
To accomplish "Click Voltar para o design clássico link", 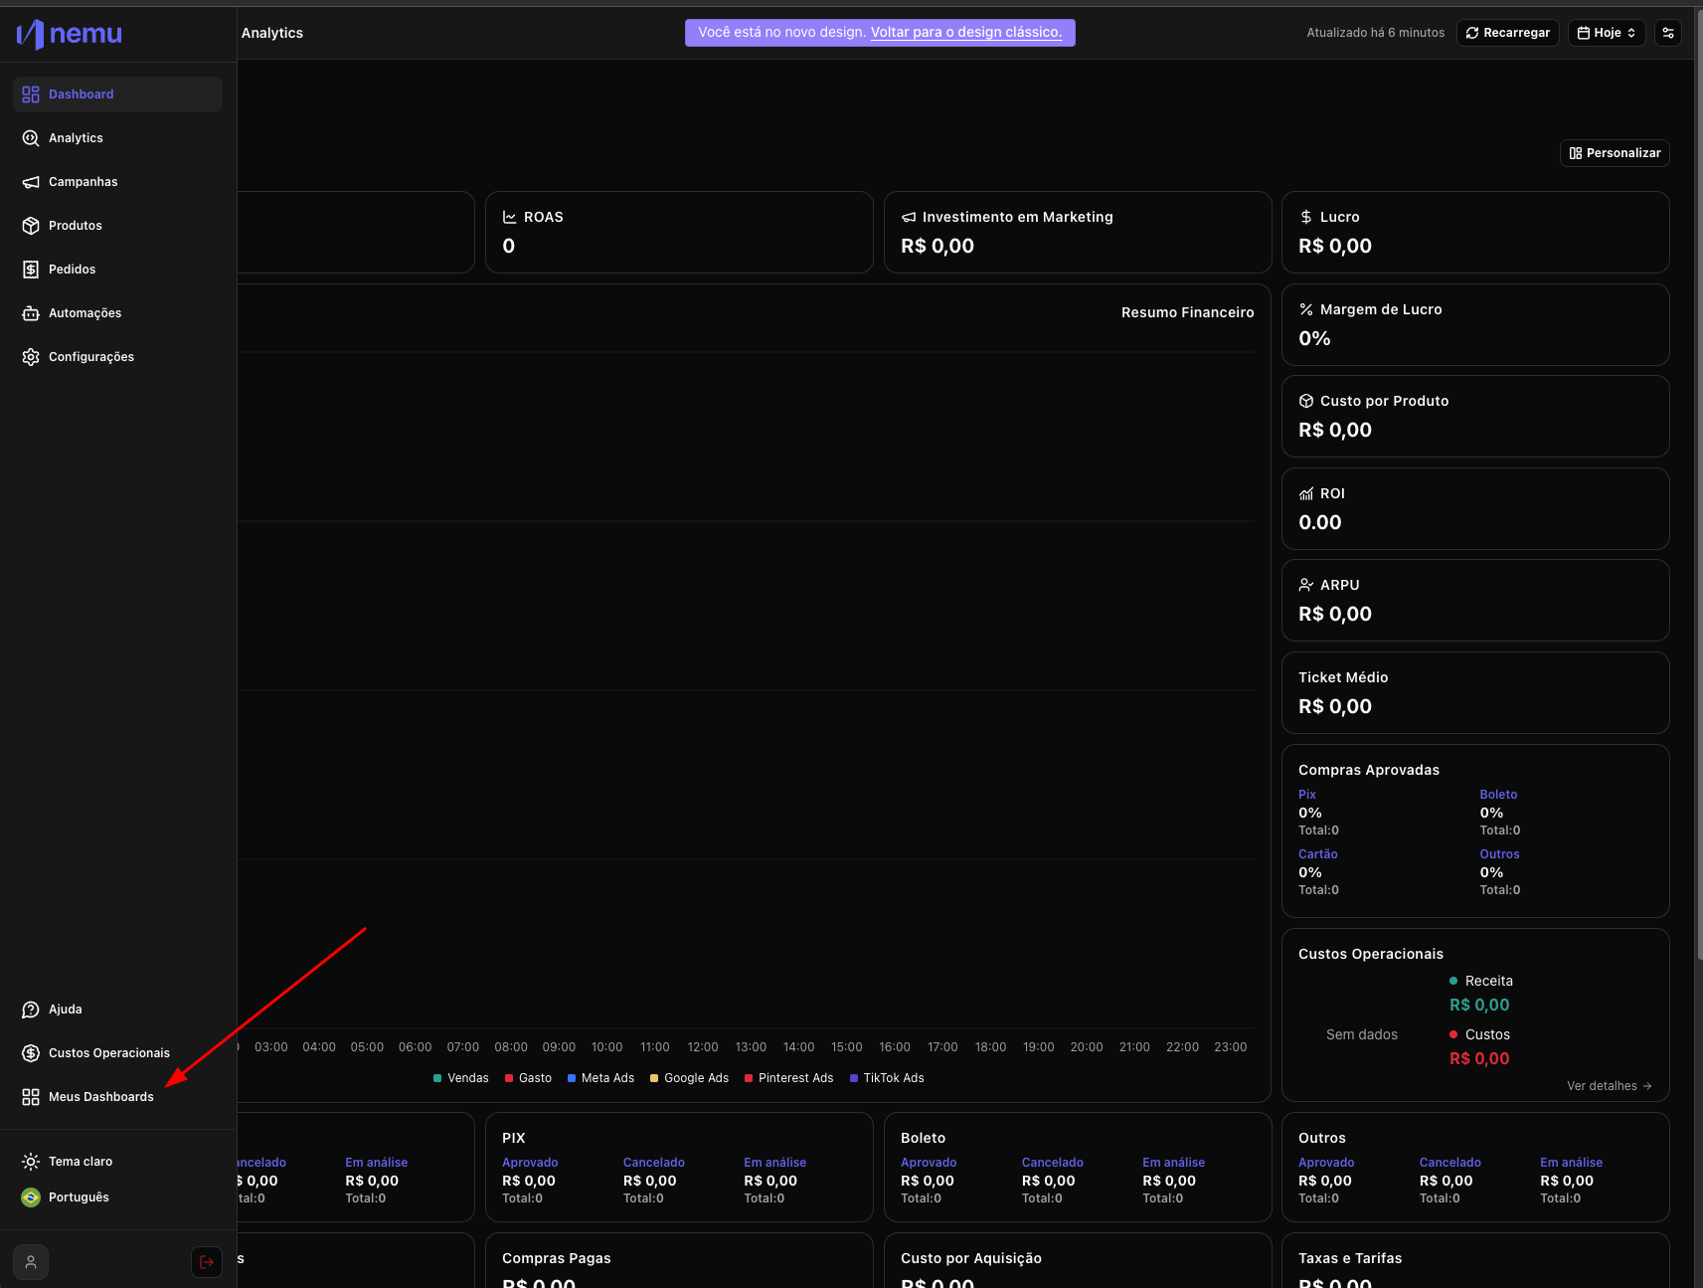I will [966, 33].
